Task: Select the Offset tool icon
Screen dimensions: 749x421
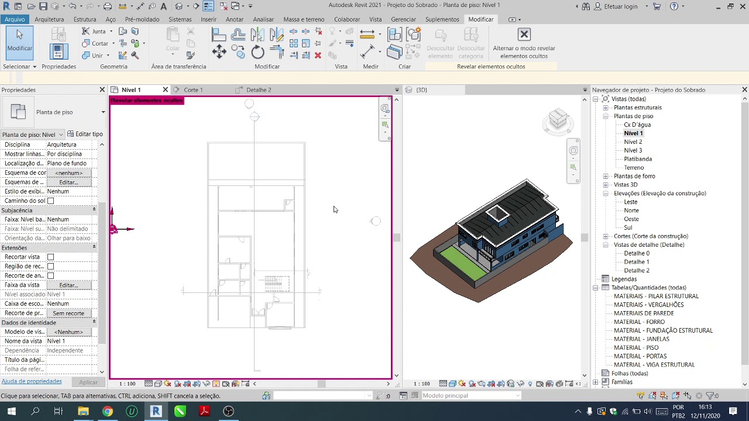Action: 238,34
